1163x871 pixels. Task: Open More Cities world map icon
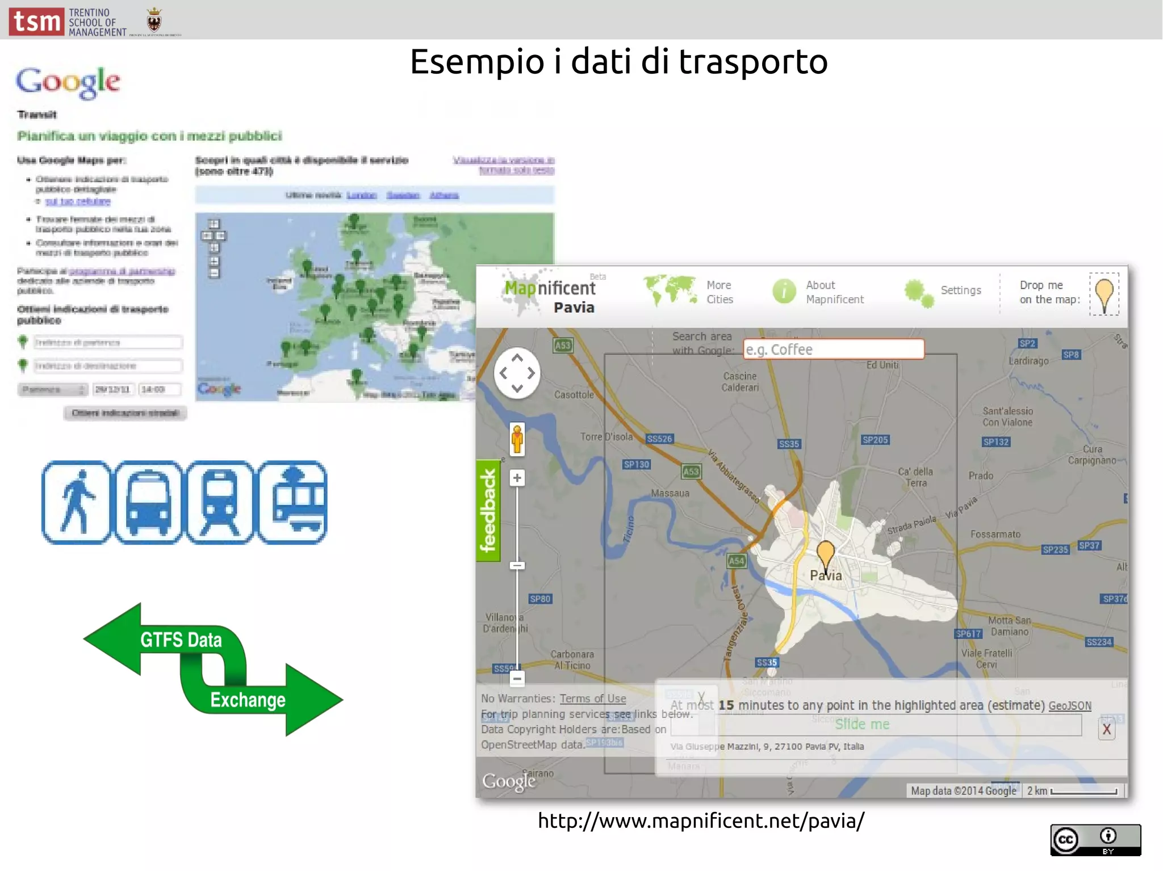pos(670,289)
